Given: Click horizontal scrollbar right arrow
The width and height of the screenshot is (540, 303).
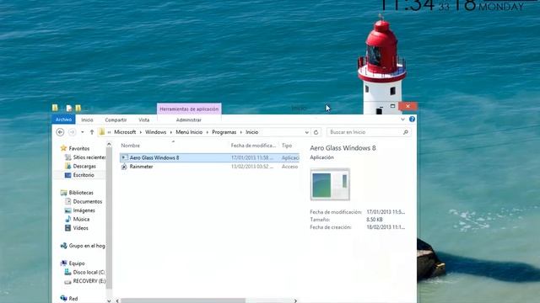Looking at the screenshot, I should point(295,301).
